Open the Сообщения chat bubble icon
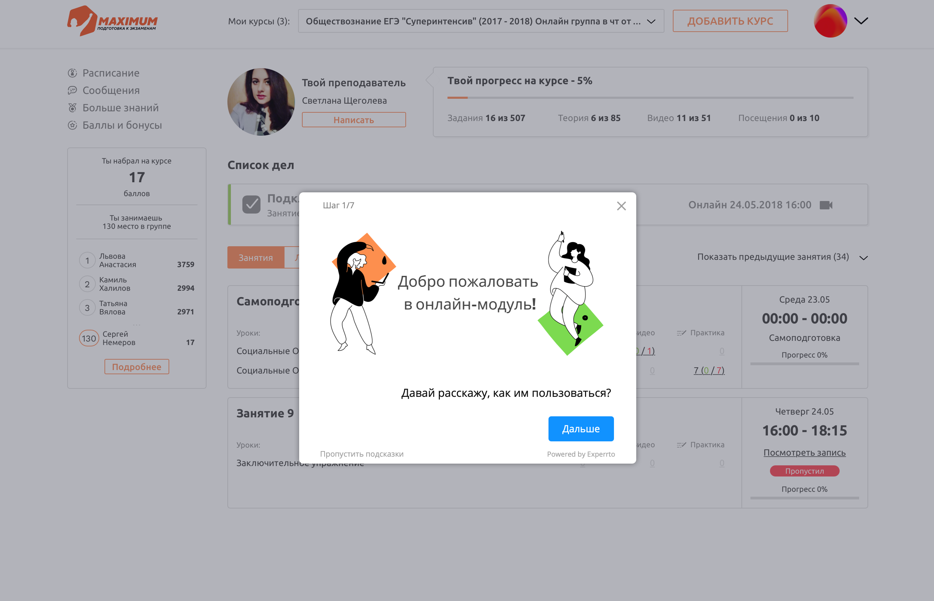The image size is (934, 601). click(72, 90)
